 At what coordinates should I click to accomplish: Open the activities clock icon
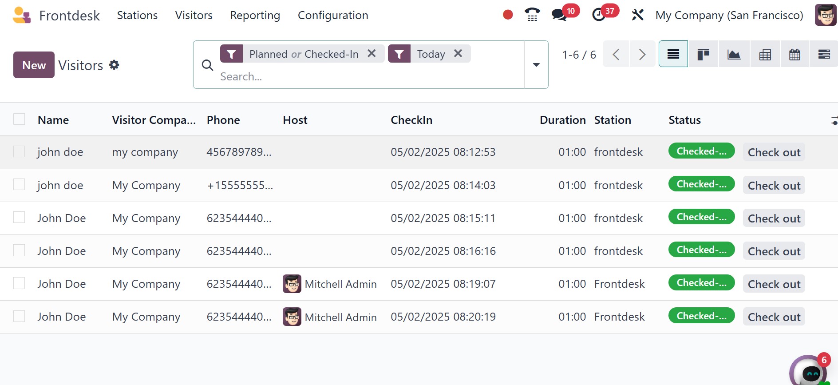[x=599, y=15]
